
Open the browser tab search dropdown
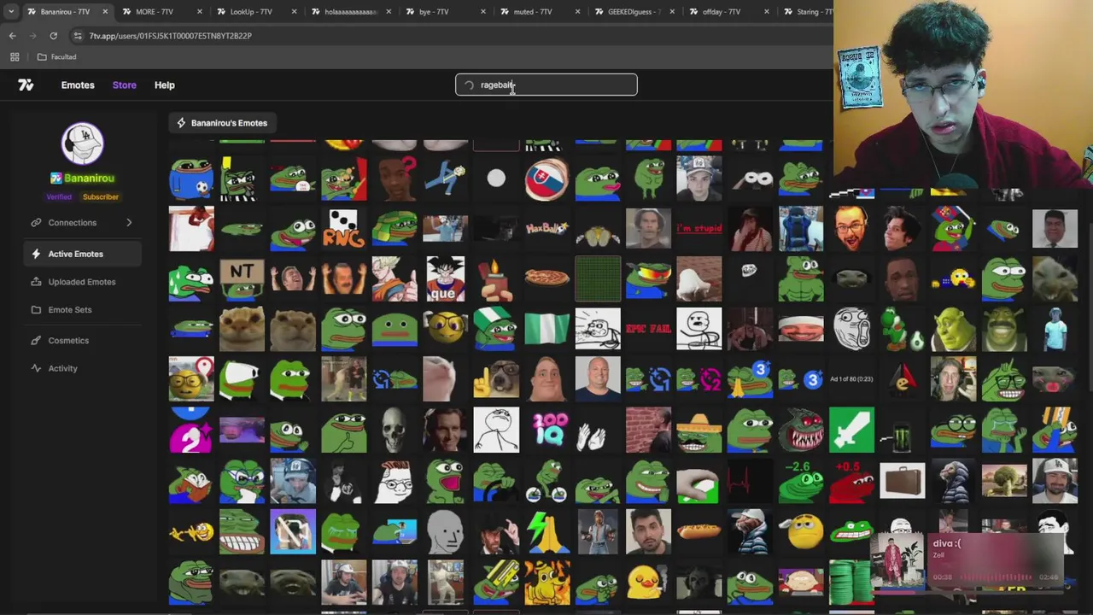[11, 12]
